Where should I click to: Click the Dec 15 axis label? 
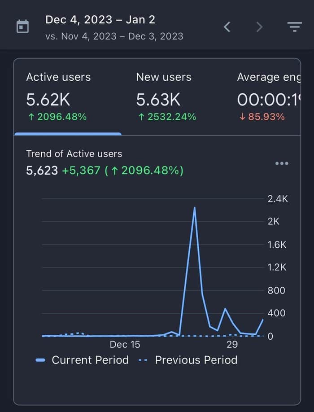(125, 345)
